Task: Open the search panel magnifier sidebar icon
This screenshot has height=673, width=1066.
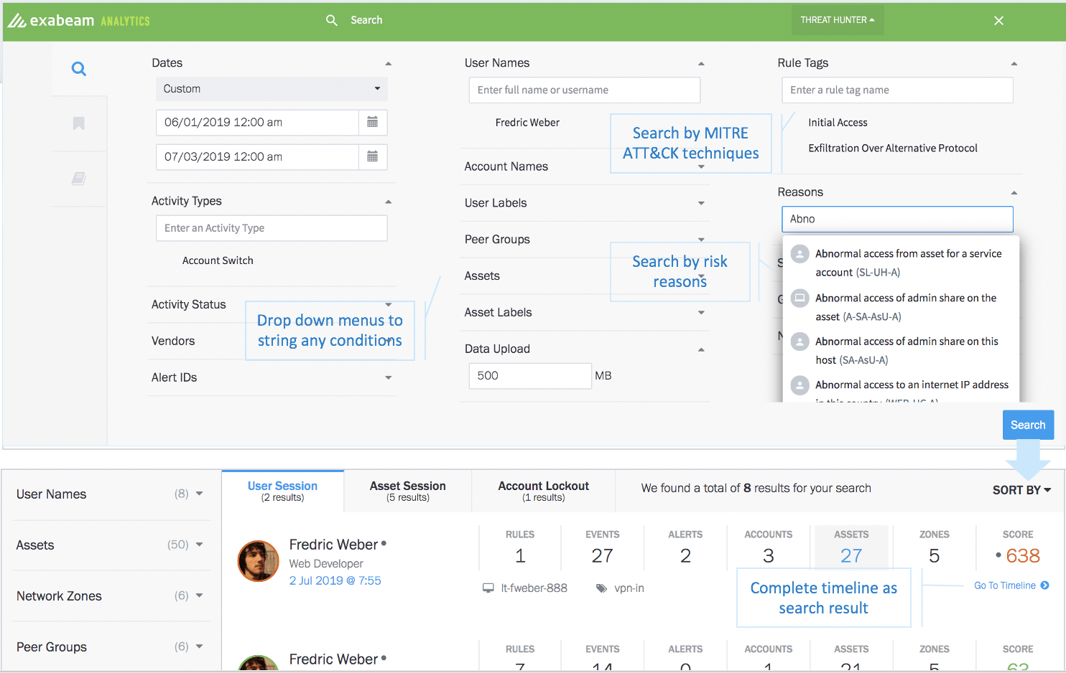Action: pos(79,69)
